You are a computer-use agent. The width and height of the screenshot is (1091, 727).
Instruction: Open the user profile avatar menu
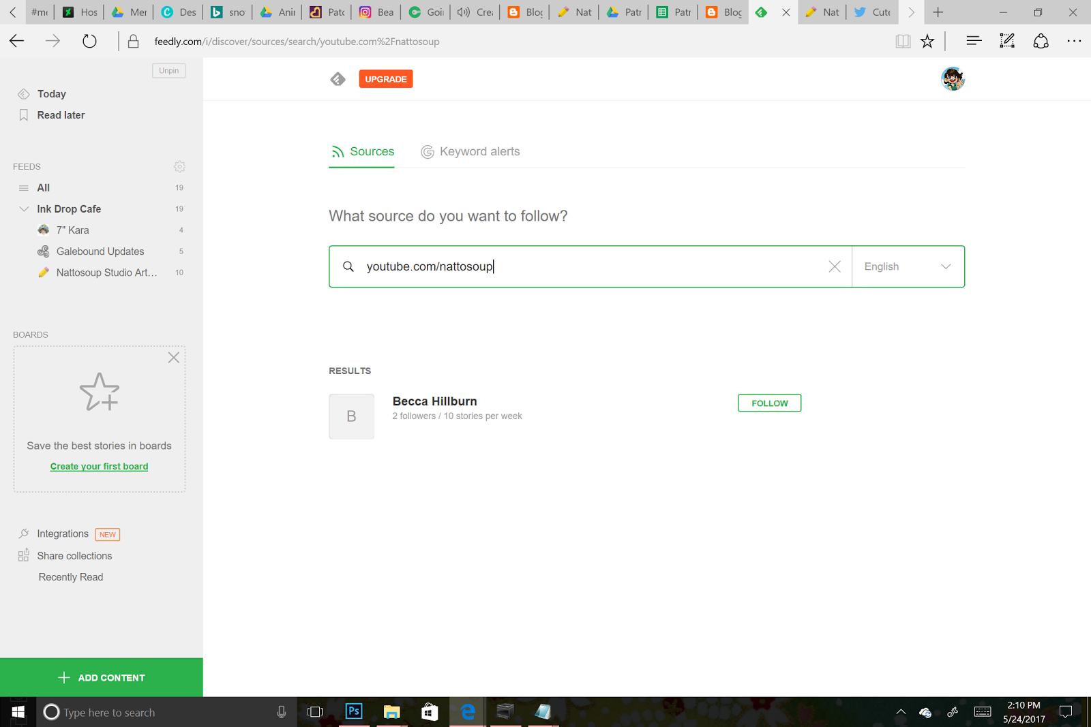[x=953, y=79]
